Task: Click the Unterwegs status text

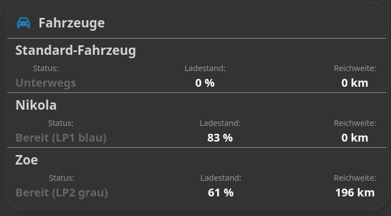Action: (x=45, y=83)
